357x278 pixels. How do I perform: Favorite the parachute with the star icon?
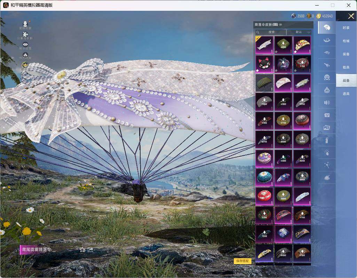click(82, 250)
